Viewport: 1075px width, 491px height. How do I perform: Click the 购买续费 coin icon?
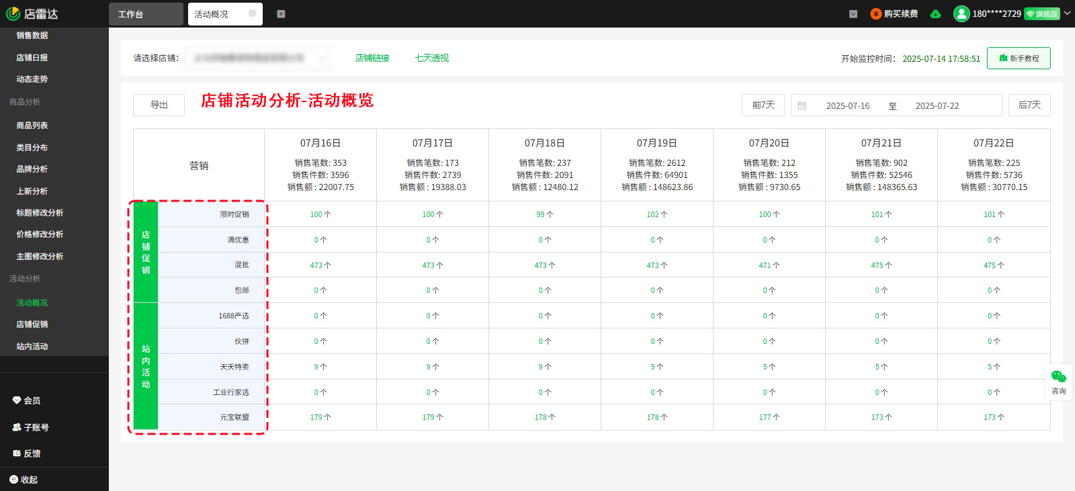coord(876,13)
